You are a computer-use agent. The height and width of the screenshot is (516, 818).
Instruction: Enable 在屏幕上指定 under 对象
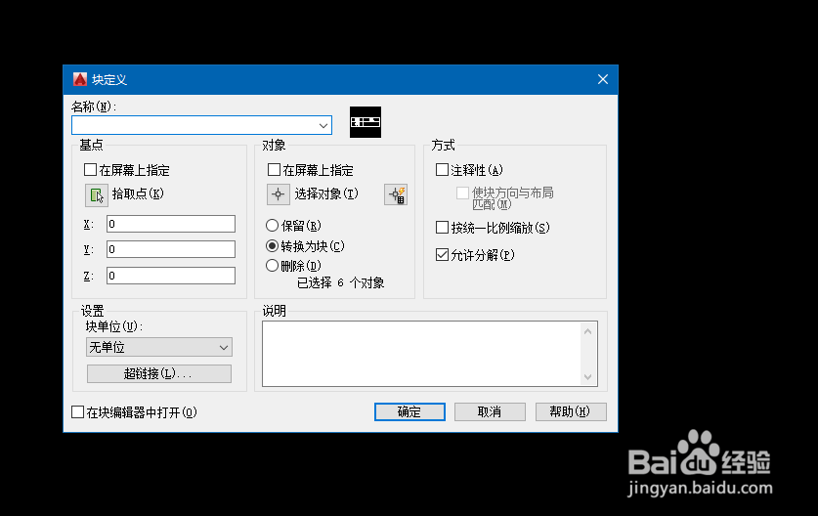click(x=274, y=170)
